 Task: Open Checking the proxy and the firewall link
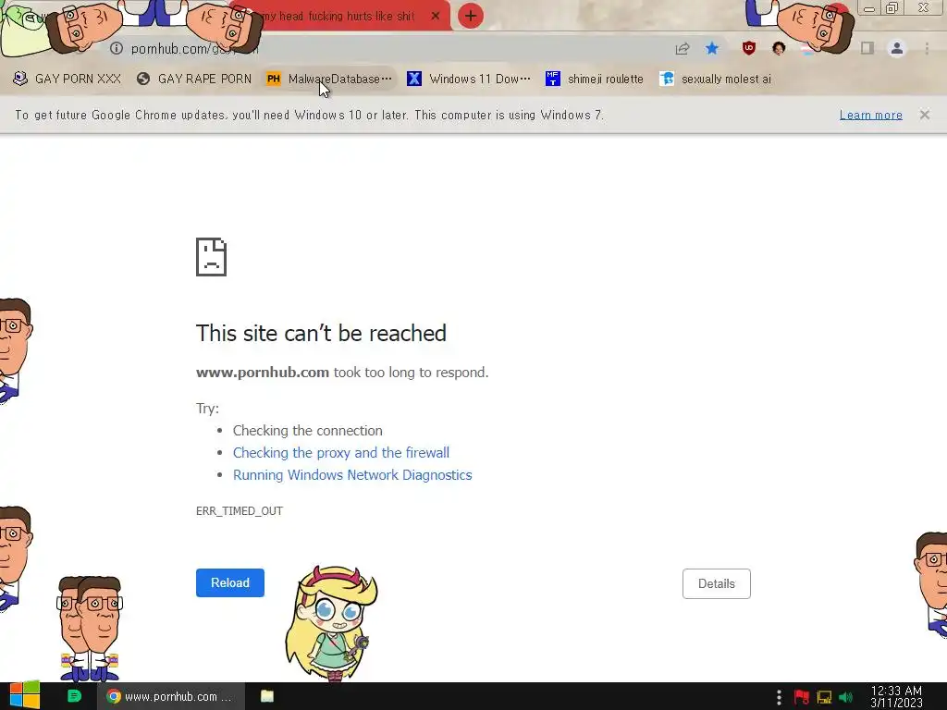[x=341, y=453]
